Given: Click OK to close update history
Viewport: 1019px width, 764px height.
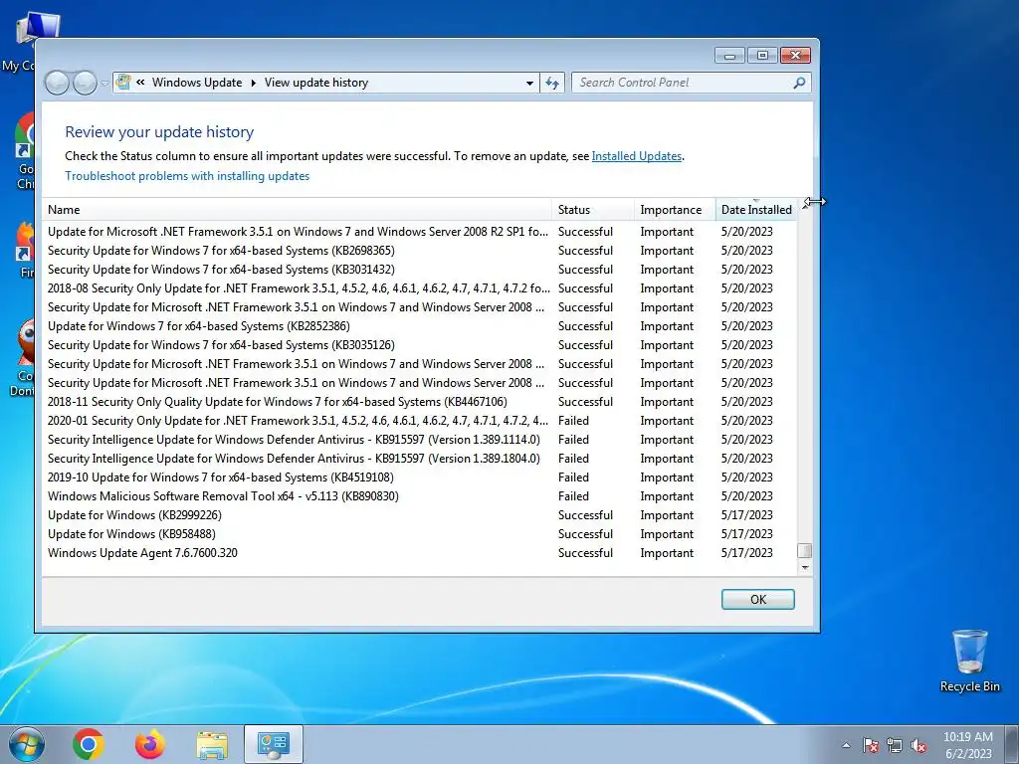Looking at the screenshot, I should [757, 599].
